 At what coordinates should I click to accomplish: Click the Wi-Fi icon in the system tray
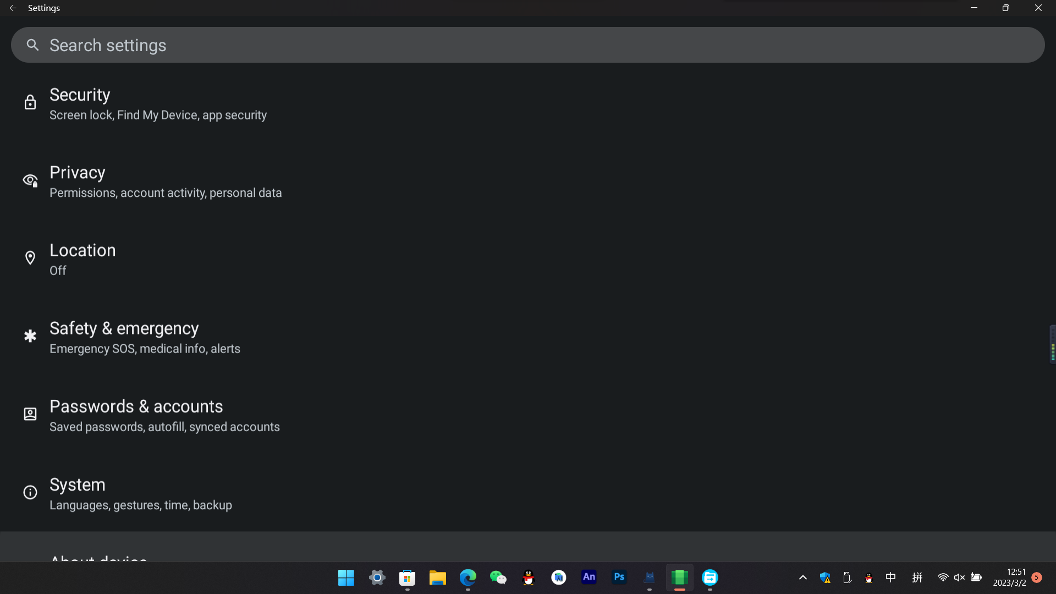pos(943,577)
